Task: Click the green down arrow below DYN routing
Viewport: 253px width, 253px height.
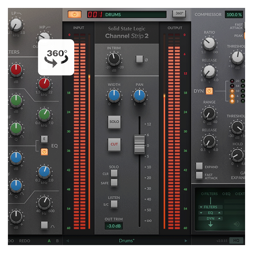Action: (210, 224)
